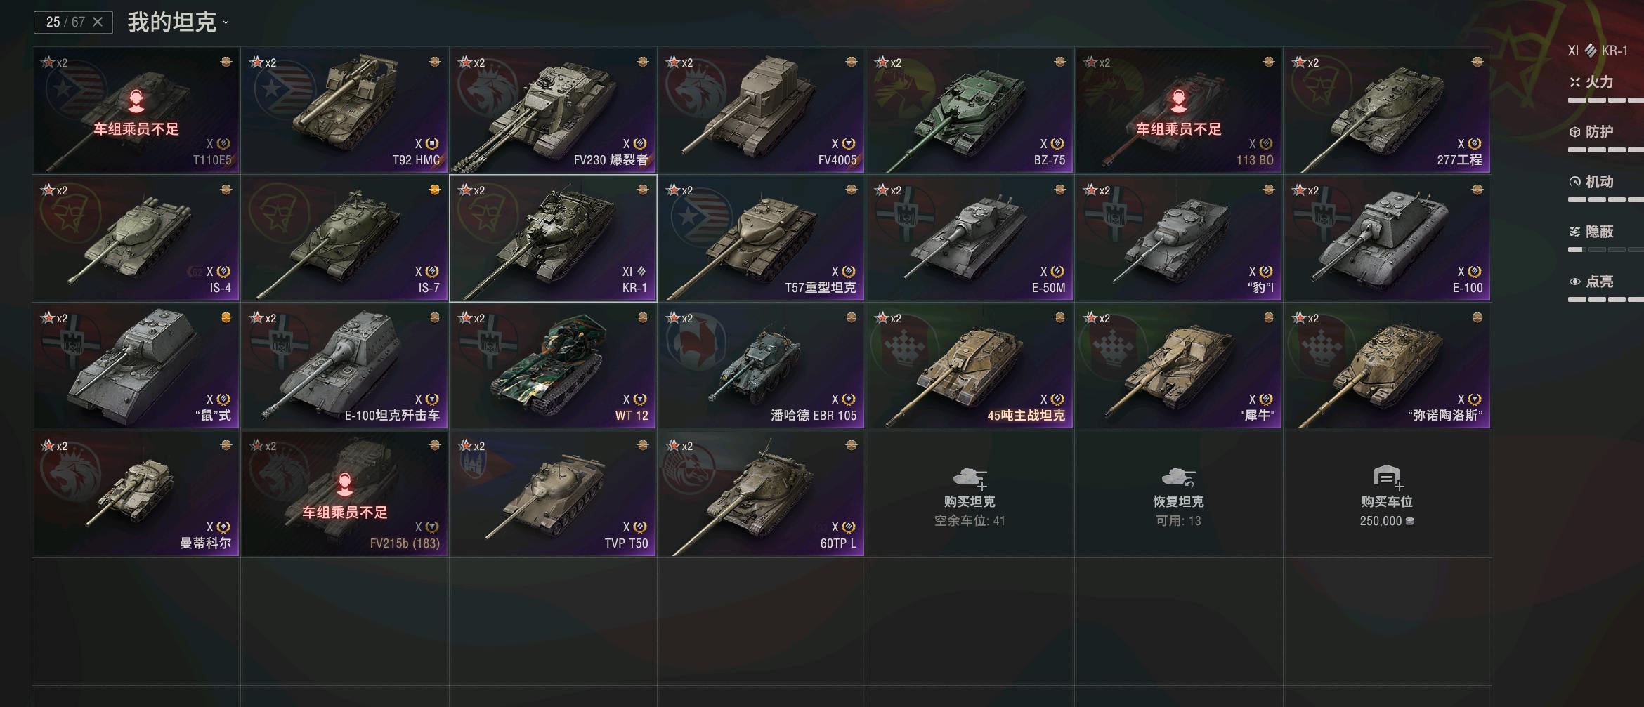1644x707 pixels.
Task: Click the 火力 firepower icon
Action: 1575,82
